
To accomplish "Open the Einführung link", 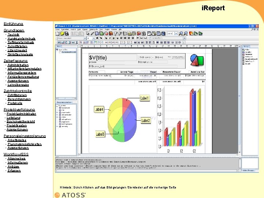I will point(14,24).
